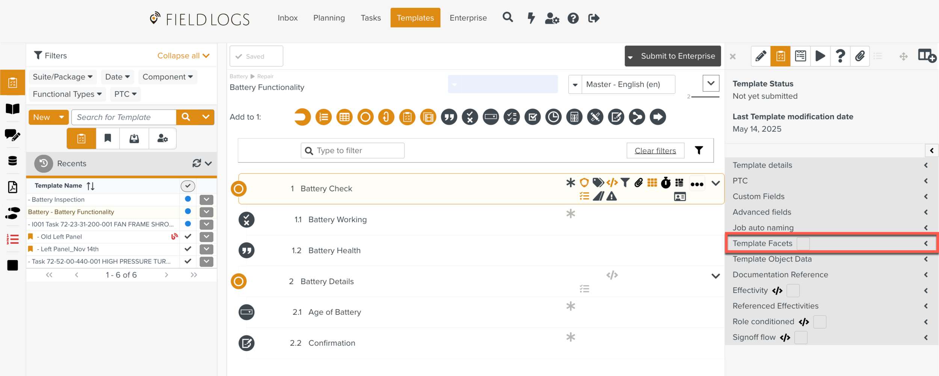Click the lightning bolt icon in header
Screen dimensions: 939x376
click(x=531, y=18)
